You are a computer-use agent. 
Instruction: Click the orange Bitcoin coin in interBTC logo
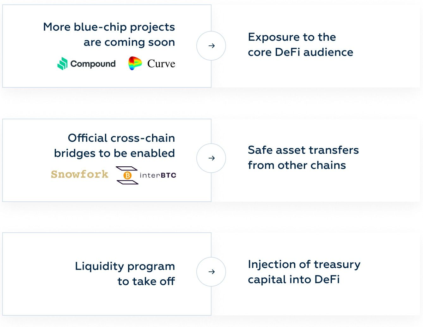point(127,175)
